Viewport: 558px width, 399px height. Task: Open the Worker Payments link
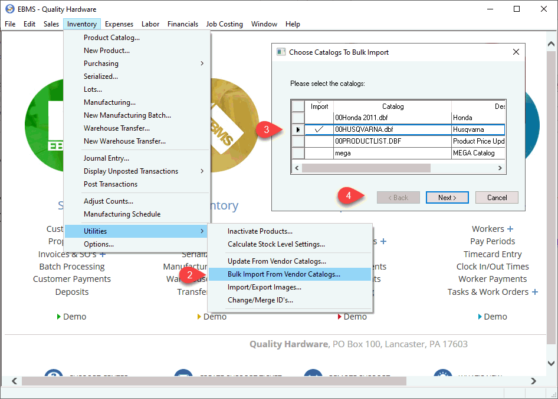(493, 279)
